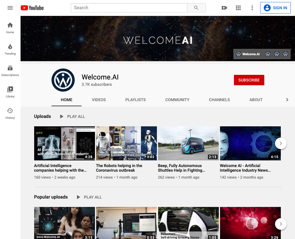Screen dimensions: 295x239
Task: Switch to the PLAYLISTS tab
Action: point(135,100)
